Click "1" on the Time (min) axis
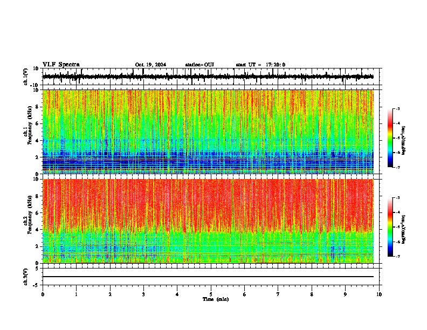This screenshot has width=427, height=330. coord(76,294)
